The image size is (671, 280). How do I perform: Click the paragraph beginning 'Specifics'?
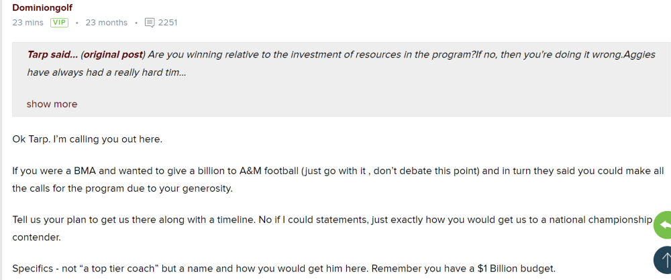[x=268, y=269]
